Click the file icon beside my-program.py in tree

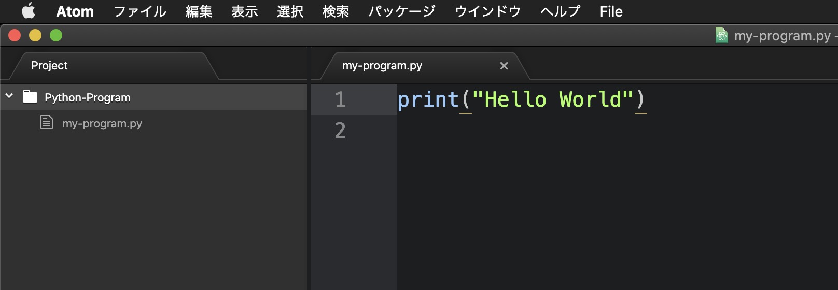pos(47,123)
